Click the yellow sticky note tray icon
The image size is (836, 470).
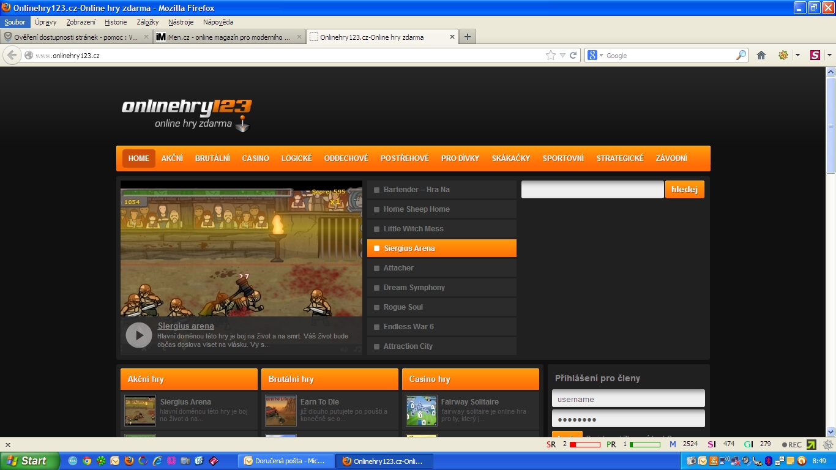pos(790,461)
